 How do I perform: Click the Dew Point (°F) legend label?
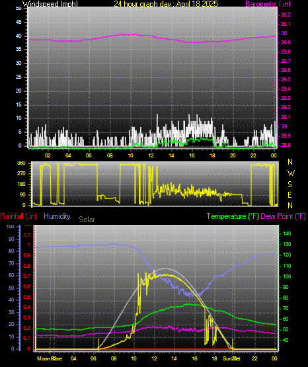[283, 216]
